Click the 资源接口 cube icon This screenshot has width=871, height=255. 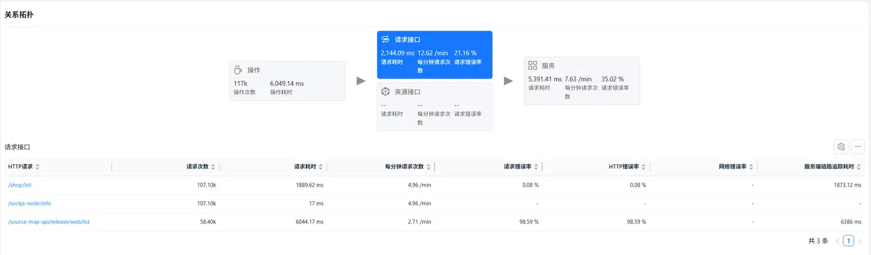pyautogui.click(x=385, y=92)
